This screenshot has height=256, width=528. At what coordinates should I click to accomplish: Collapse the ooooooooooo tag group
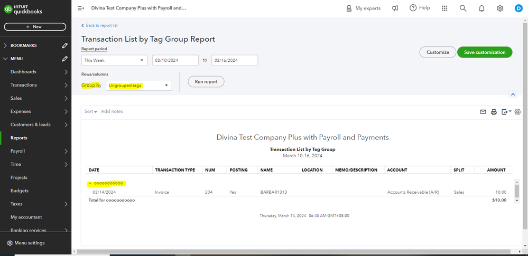90,184
